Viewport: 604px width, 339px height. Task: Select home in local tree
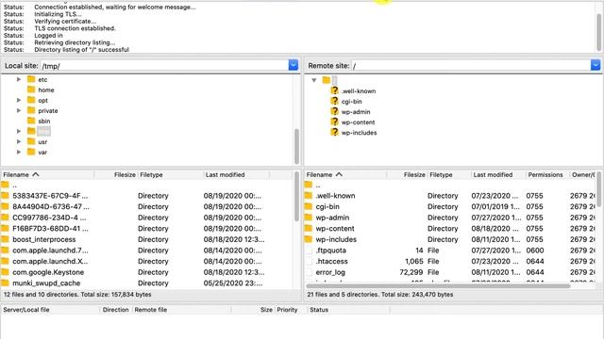46,90
